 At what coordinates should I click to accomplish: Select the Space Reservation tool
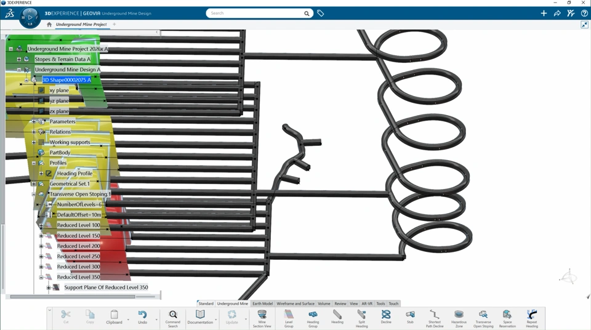(x=507, y=315)
